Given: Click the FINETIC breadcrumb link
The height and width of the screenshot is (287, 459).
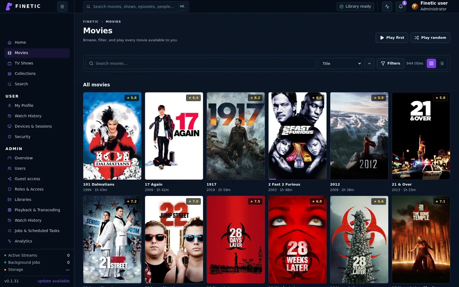Looking at the screenshot, I should pyautogui.click(x=91, y=22).
